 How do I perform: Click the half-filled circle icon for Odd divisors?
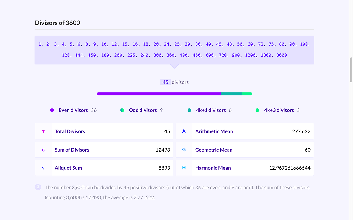pyautogui.click(x=122, y=110)
